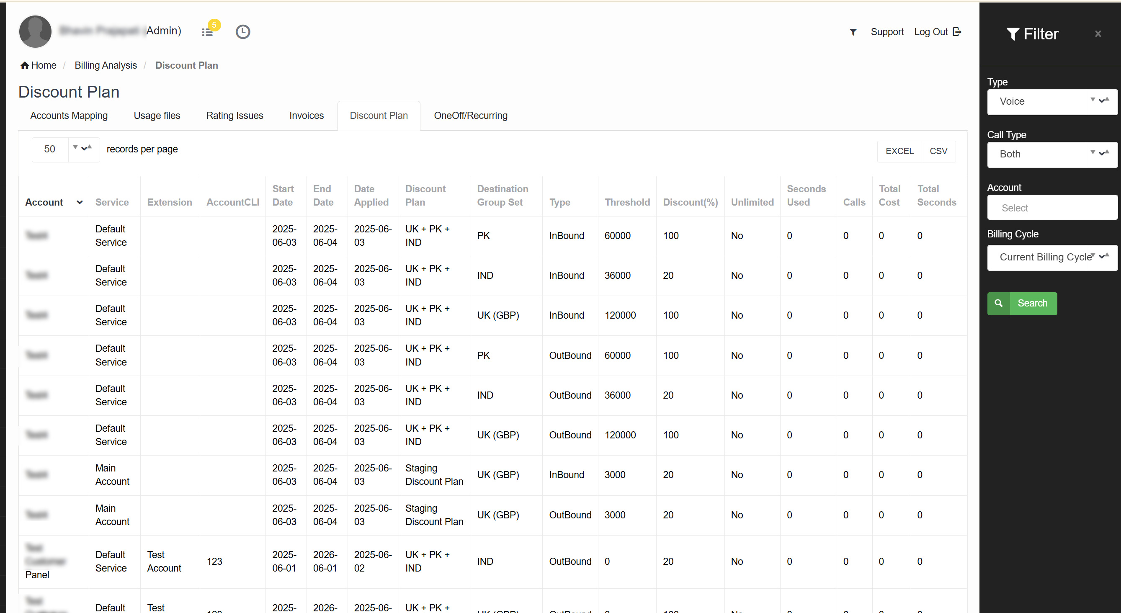Click the clock history icon in header

[243, 32]
